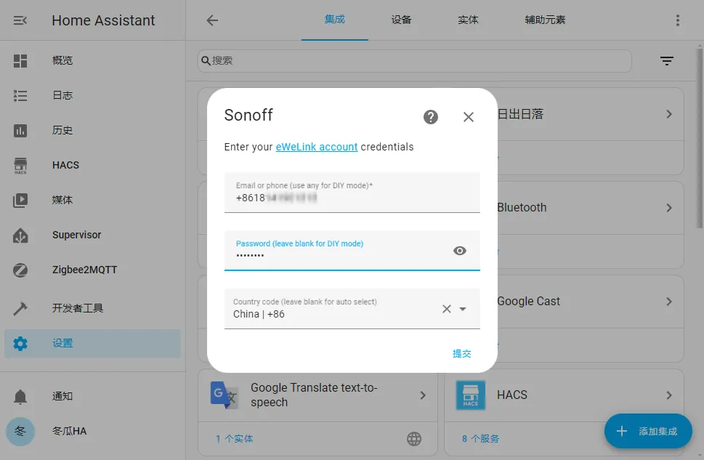Click the 日出日落 card title

tap(520, 114)
